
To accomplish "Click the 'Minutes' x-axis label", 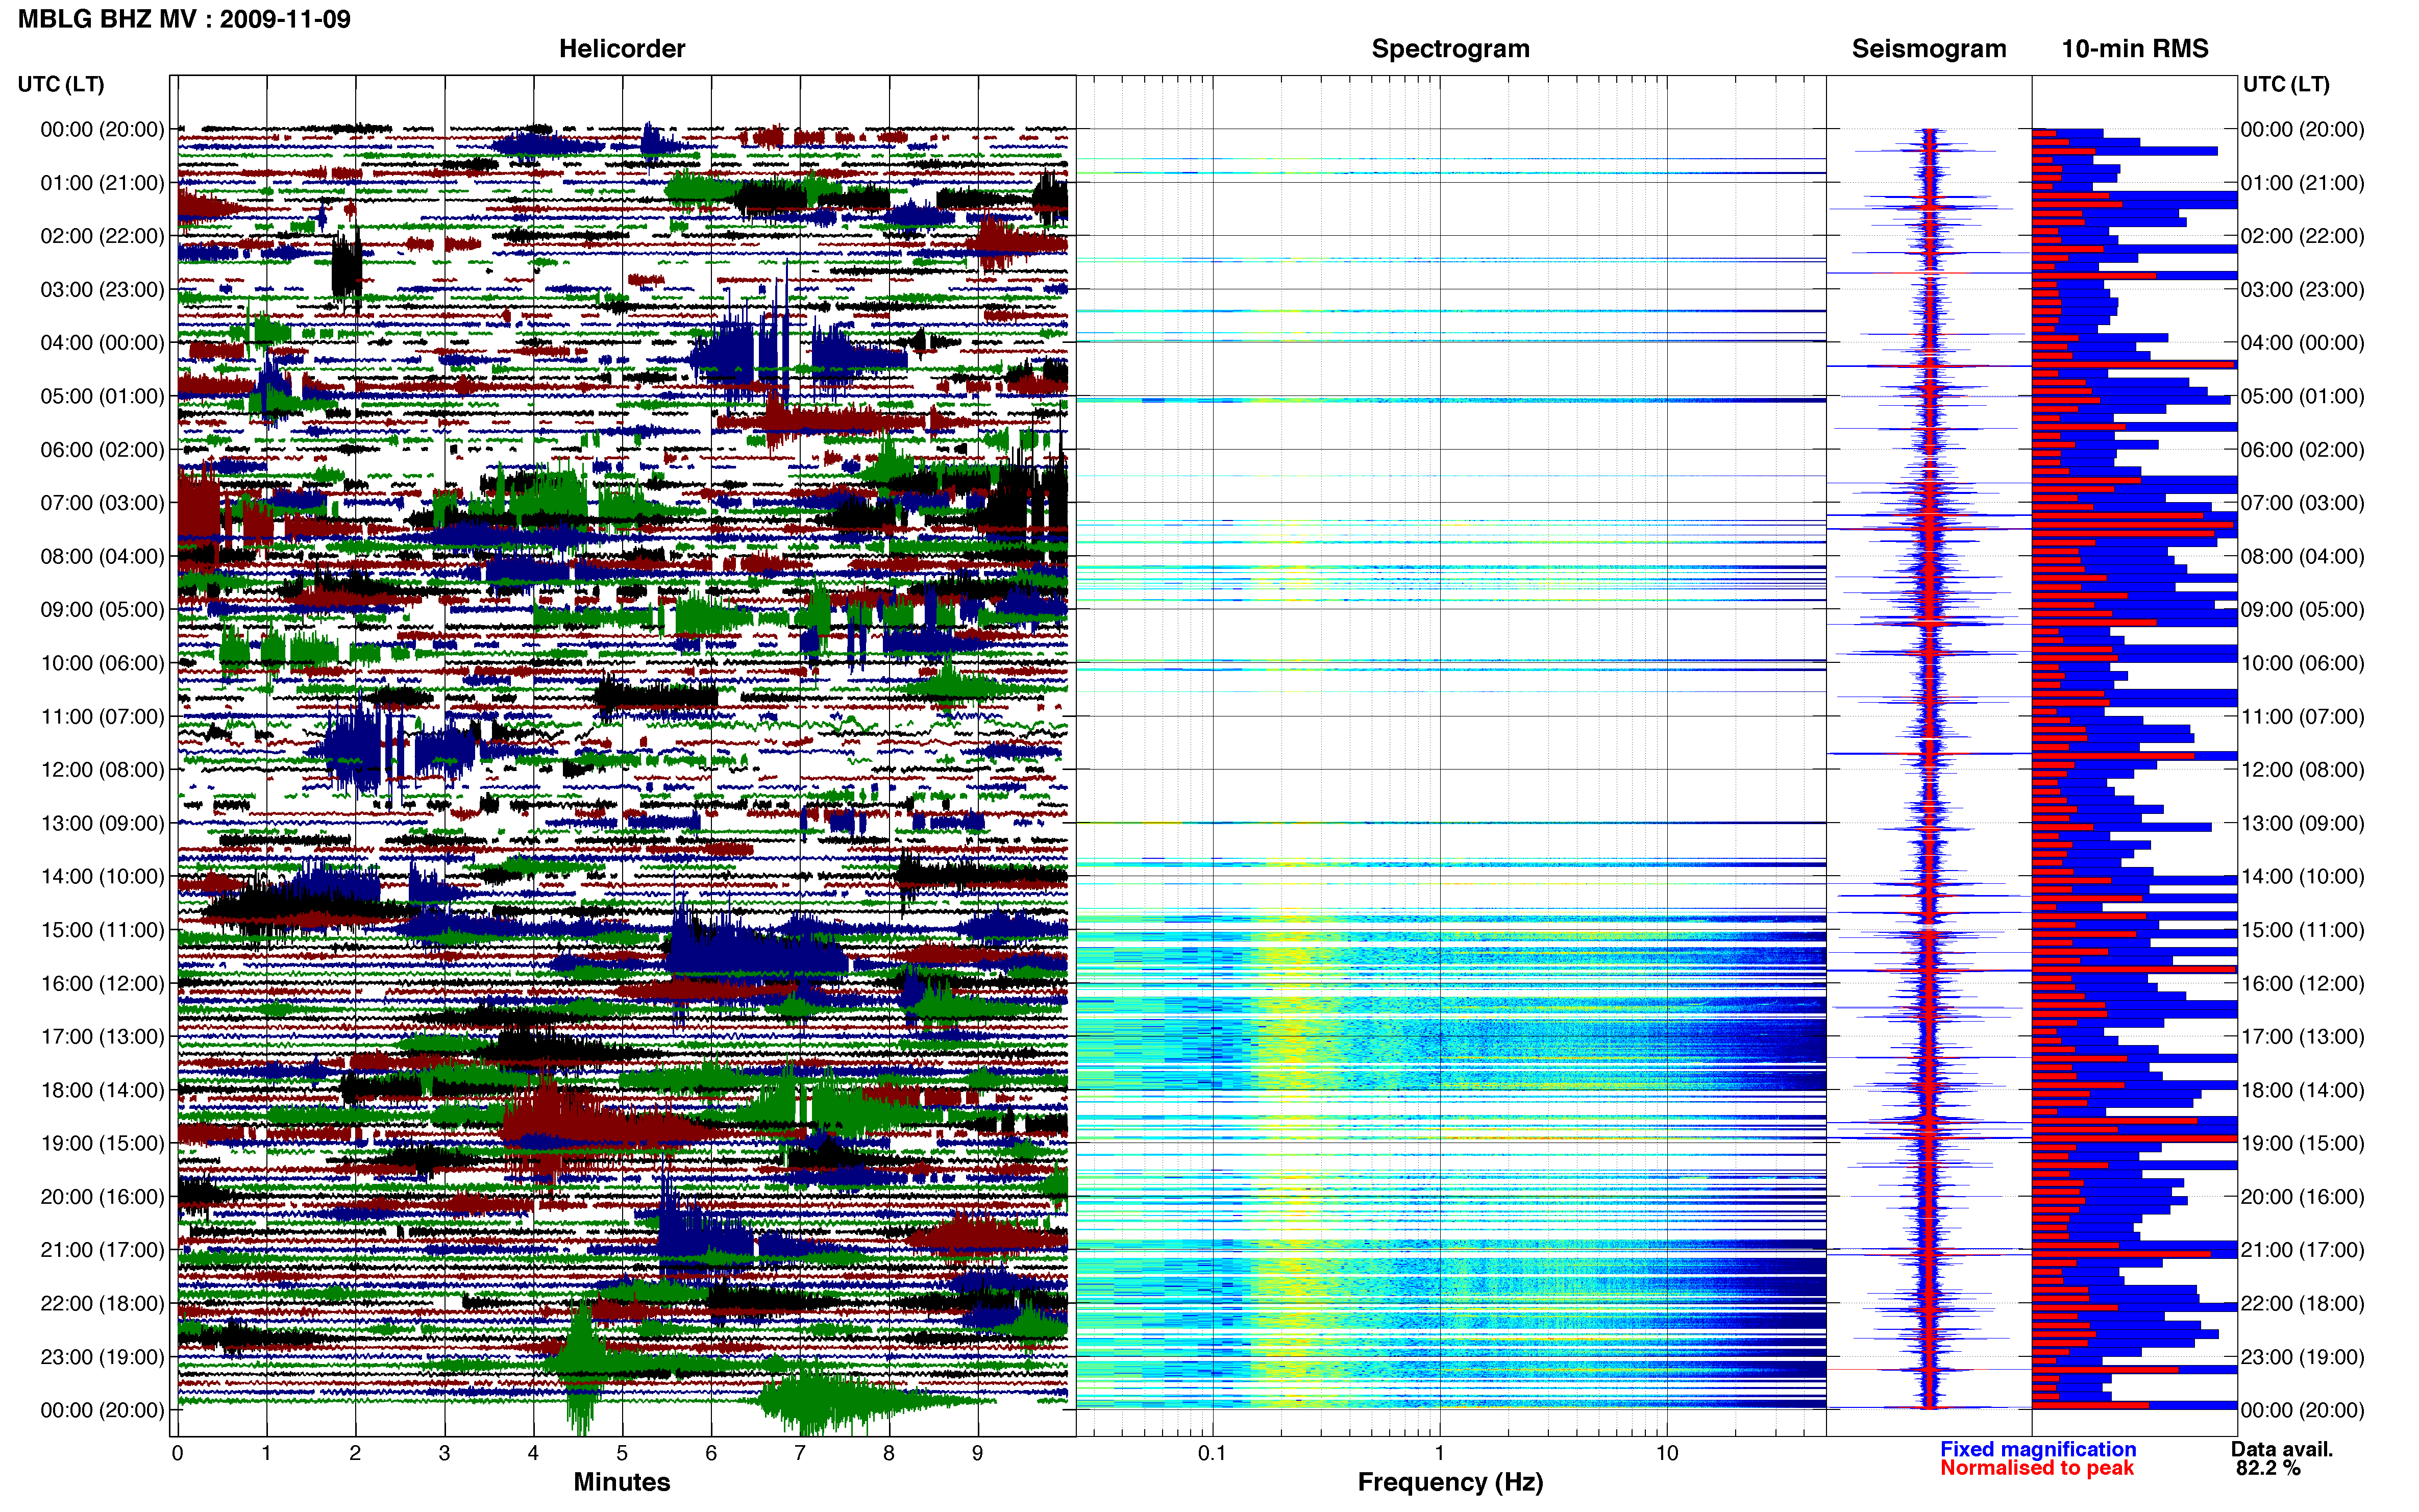I will click(x=622, y=1482).
